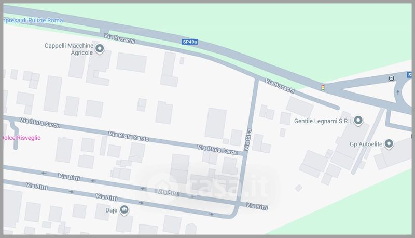Click the Via Bitti label next to Via Giba
Image resolution: width=415 pixels, height=238 pixels.
(257, 206)
